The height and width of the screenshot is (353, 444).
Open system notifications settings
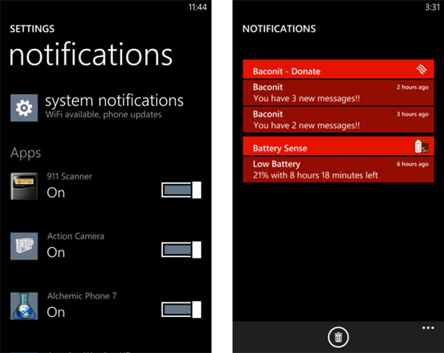(x=114, y=105)
